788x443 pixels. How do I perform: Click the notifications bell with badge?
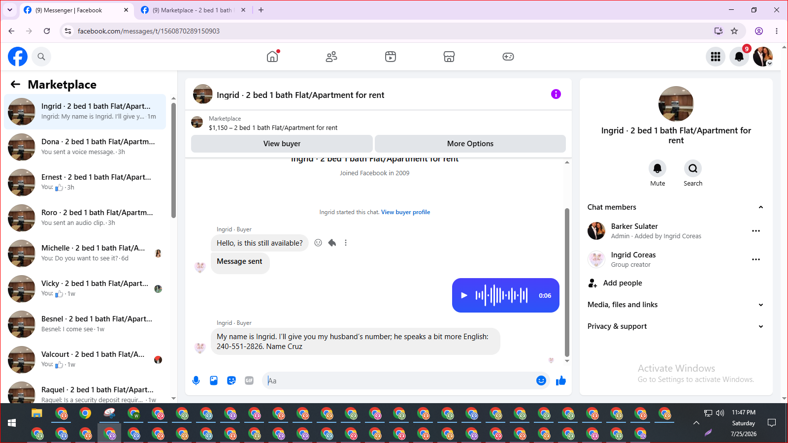[739, 57]
